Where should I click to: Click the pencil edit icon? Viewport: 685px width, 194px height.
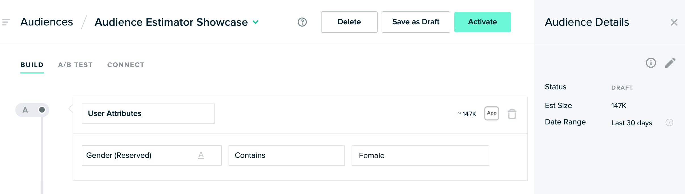coord(670,63)
